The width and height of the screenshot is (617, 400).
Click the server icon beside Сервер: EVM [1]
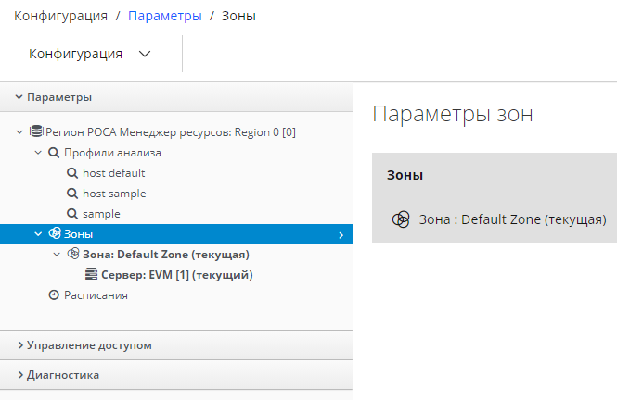pyautogui.click(x=91, y=274)
